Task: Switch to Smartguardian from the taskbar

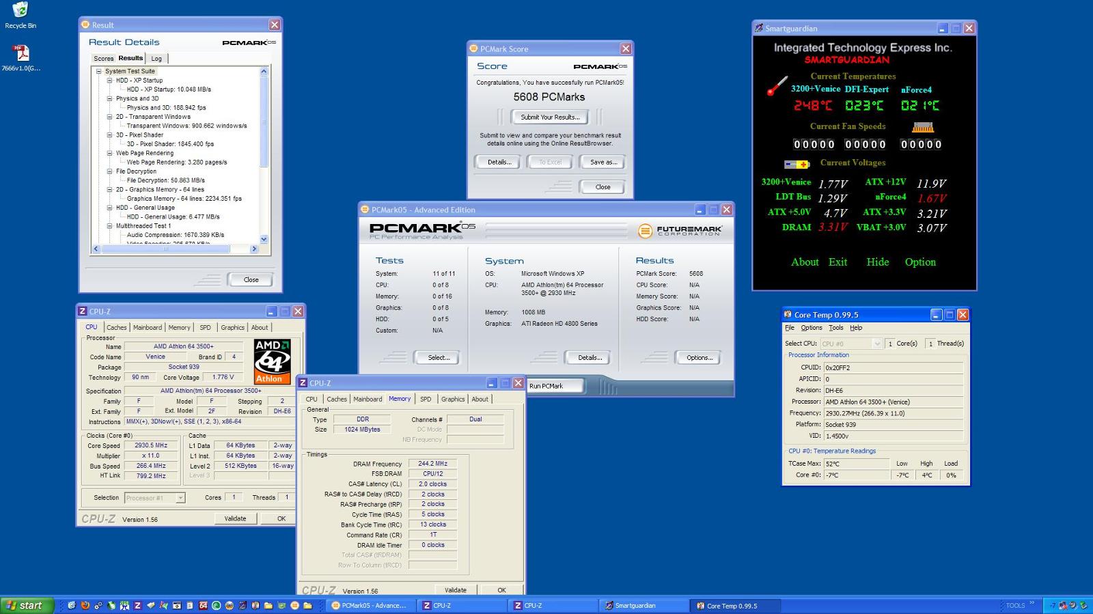Action: [644, 605]
